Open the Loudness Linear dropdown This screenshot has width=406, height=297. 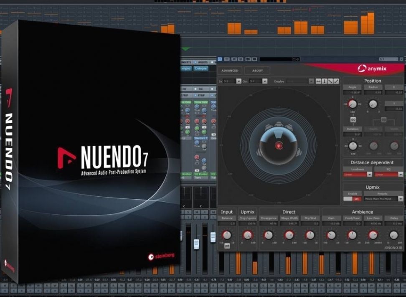coord(358,175)
